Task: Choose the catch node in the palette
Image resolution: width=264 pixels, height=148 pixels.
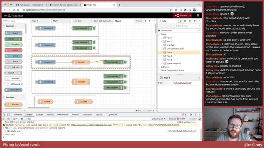Action: pos(13,50)
